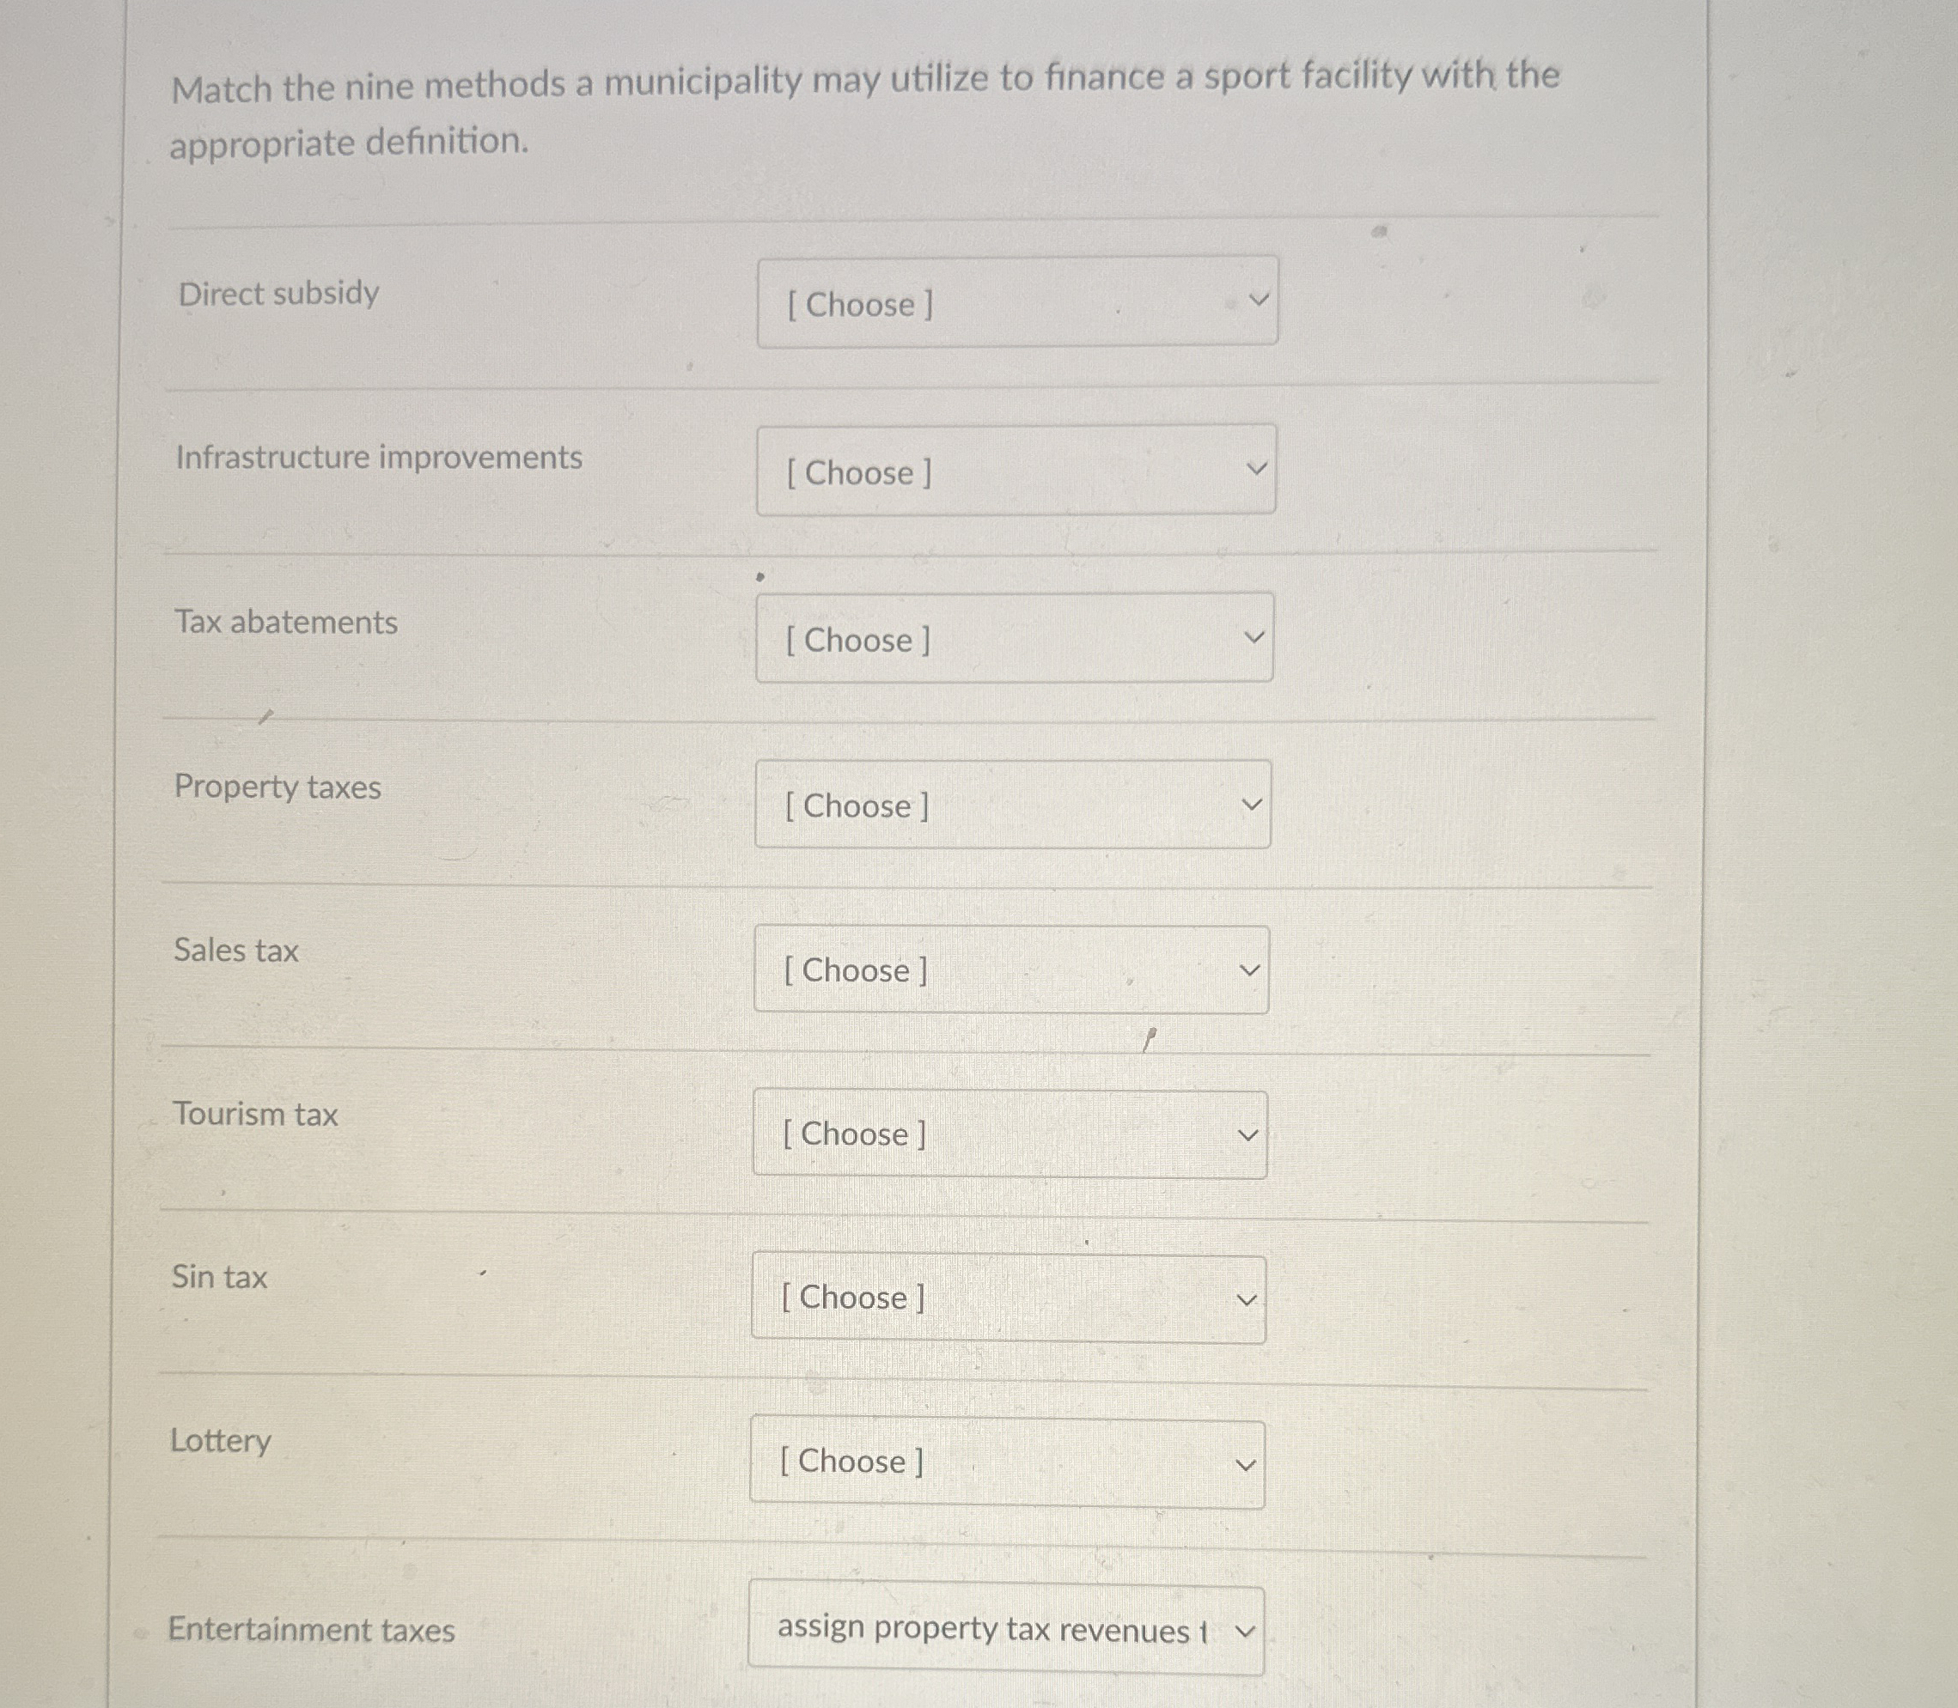
Task: Open the Infrastructure improvements dropdown
Action: tap(1016, 471)
